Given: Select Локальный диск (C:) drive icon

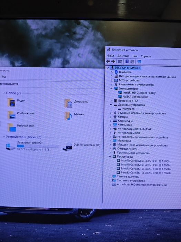Looking at the screenshot, I should tap(11, 147).
